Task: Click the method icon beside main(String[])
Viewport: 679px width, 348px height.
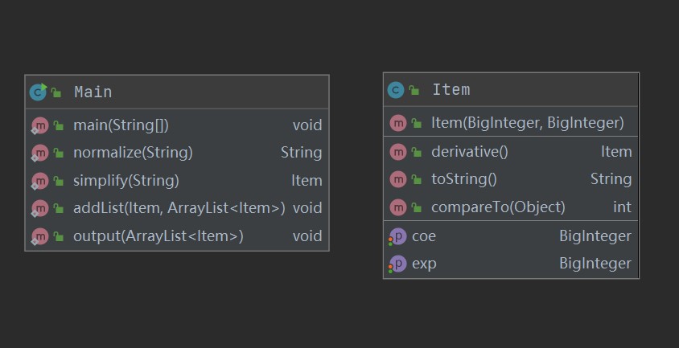Action: point(40,125)
